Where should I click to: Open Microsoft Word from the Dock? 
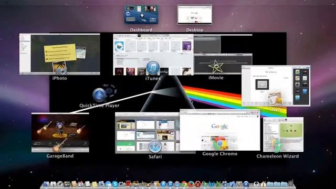click(x=212, y=184)
